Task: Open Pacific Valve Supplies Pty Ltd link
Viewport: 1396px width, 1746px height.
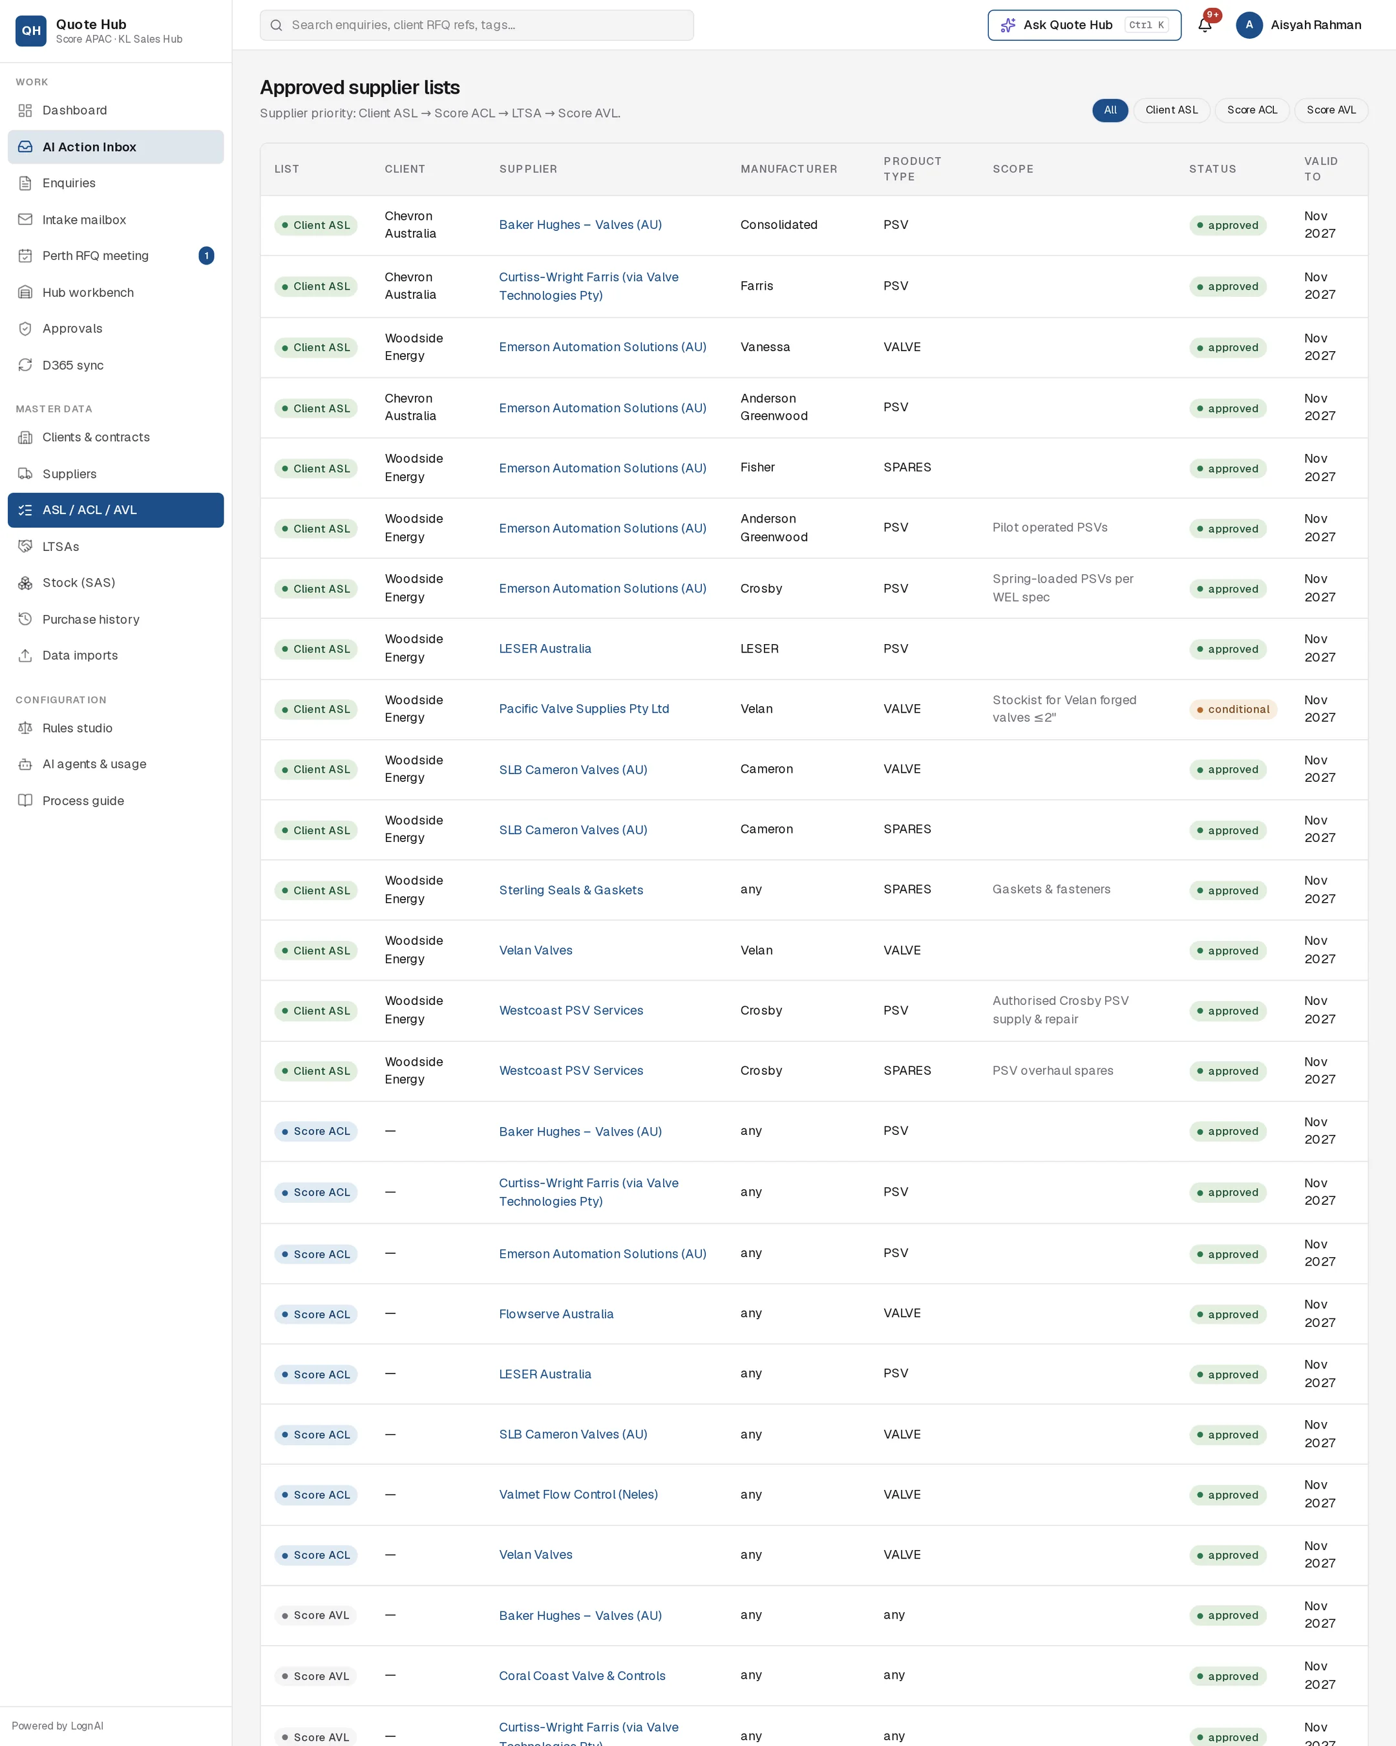Action: coord(584,709)
